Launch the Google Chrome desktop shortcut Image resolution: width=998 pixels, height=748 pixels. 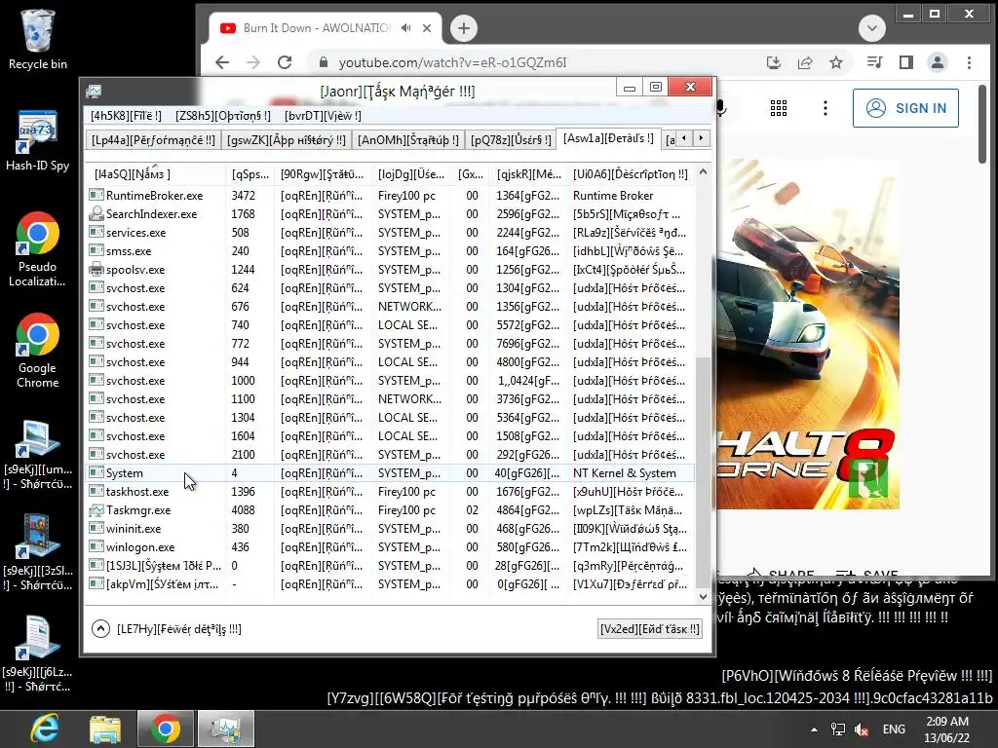(38, 350)
